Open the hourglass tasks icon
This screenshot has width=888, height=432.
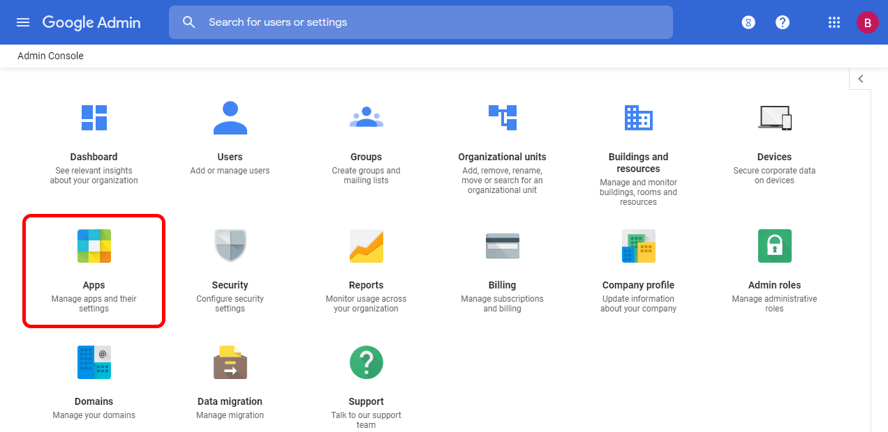pyautogui.click(x=748, y=22)
